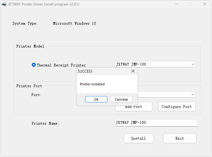Select the Thermal Receipt Printer radio button
This screenshot has width=212, height=157.
coord(34,65)
